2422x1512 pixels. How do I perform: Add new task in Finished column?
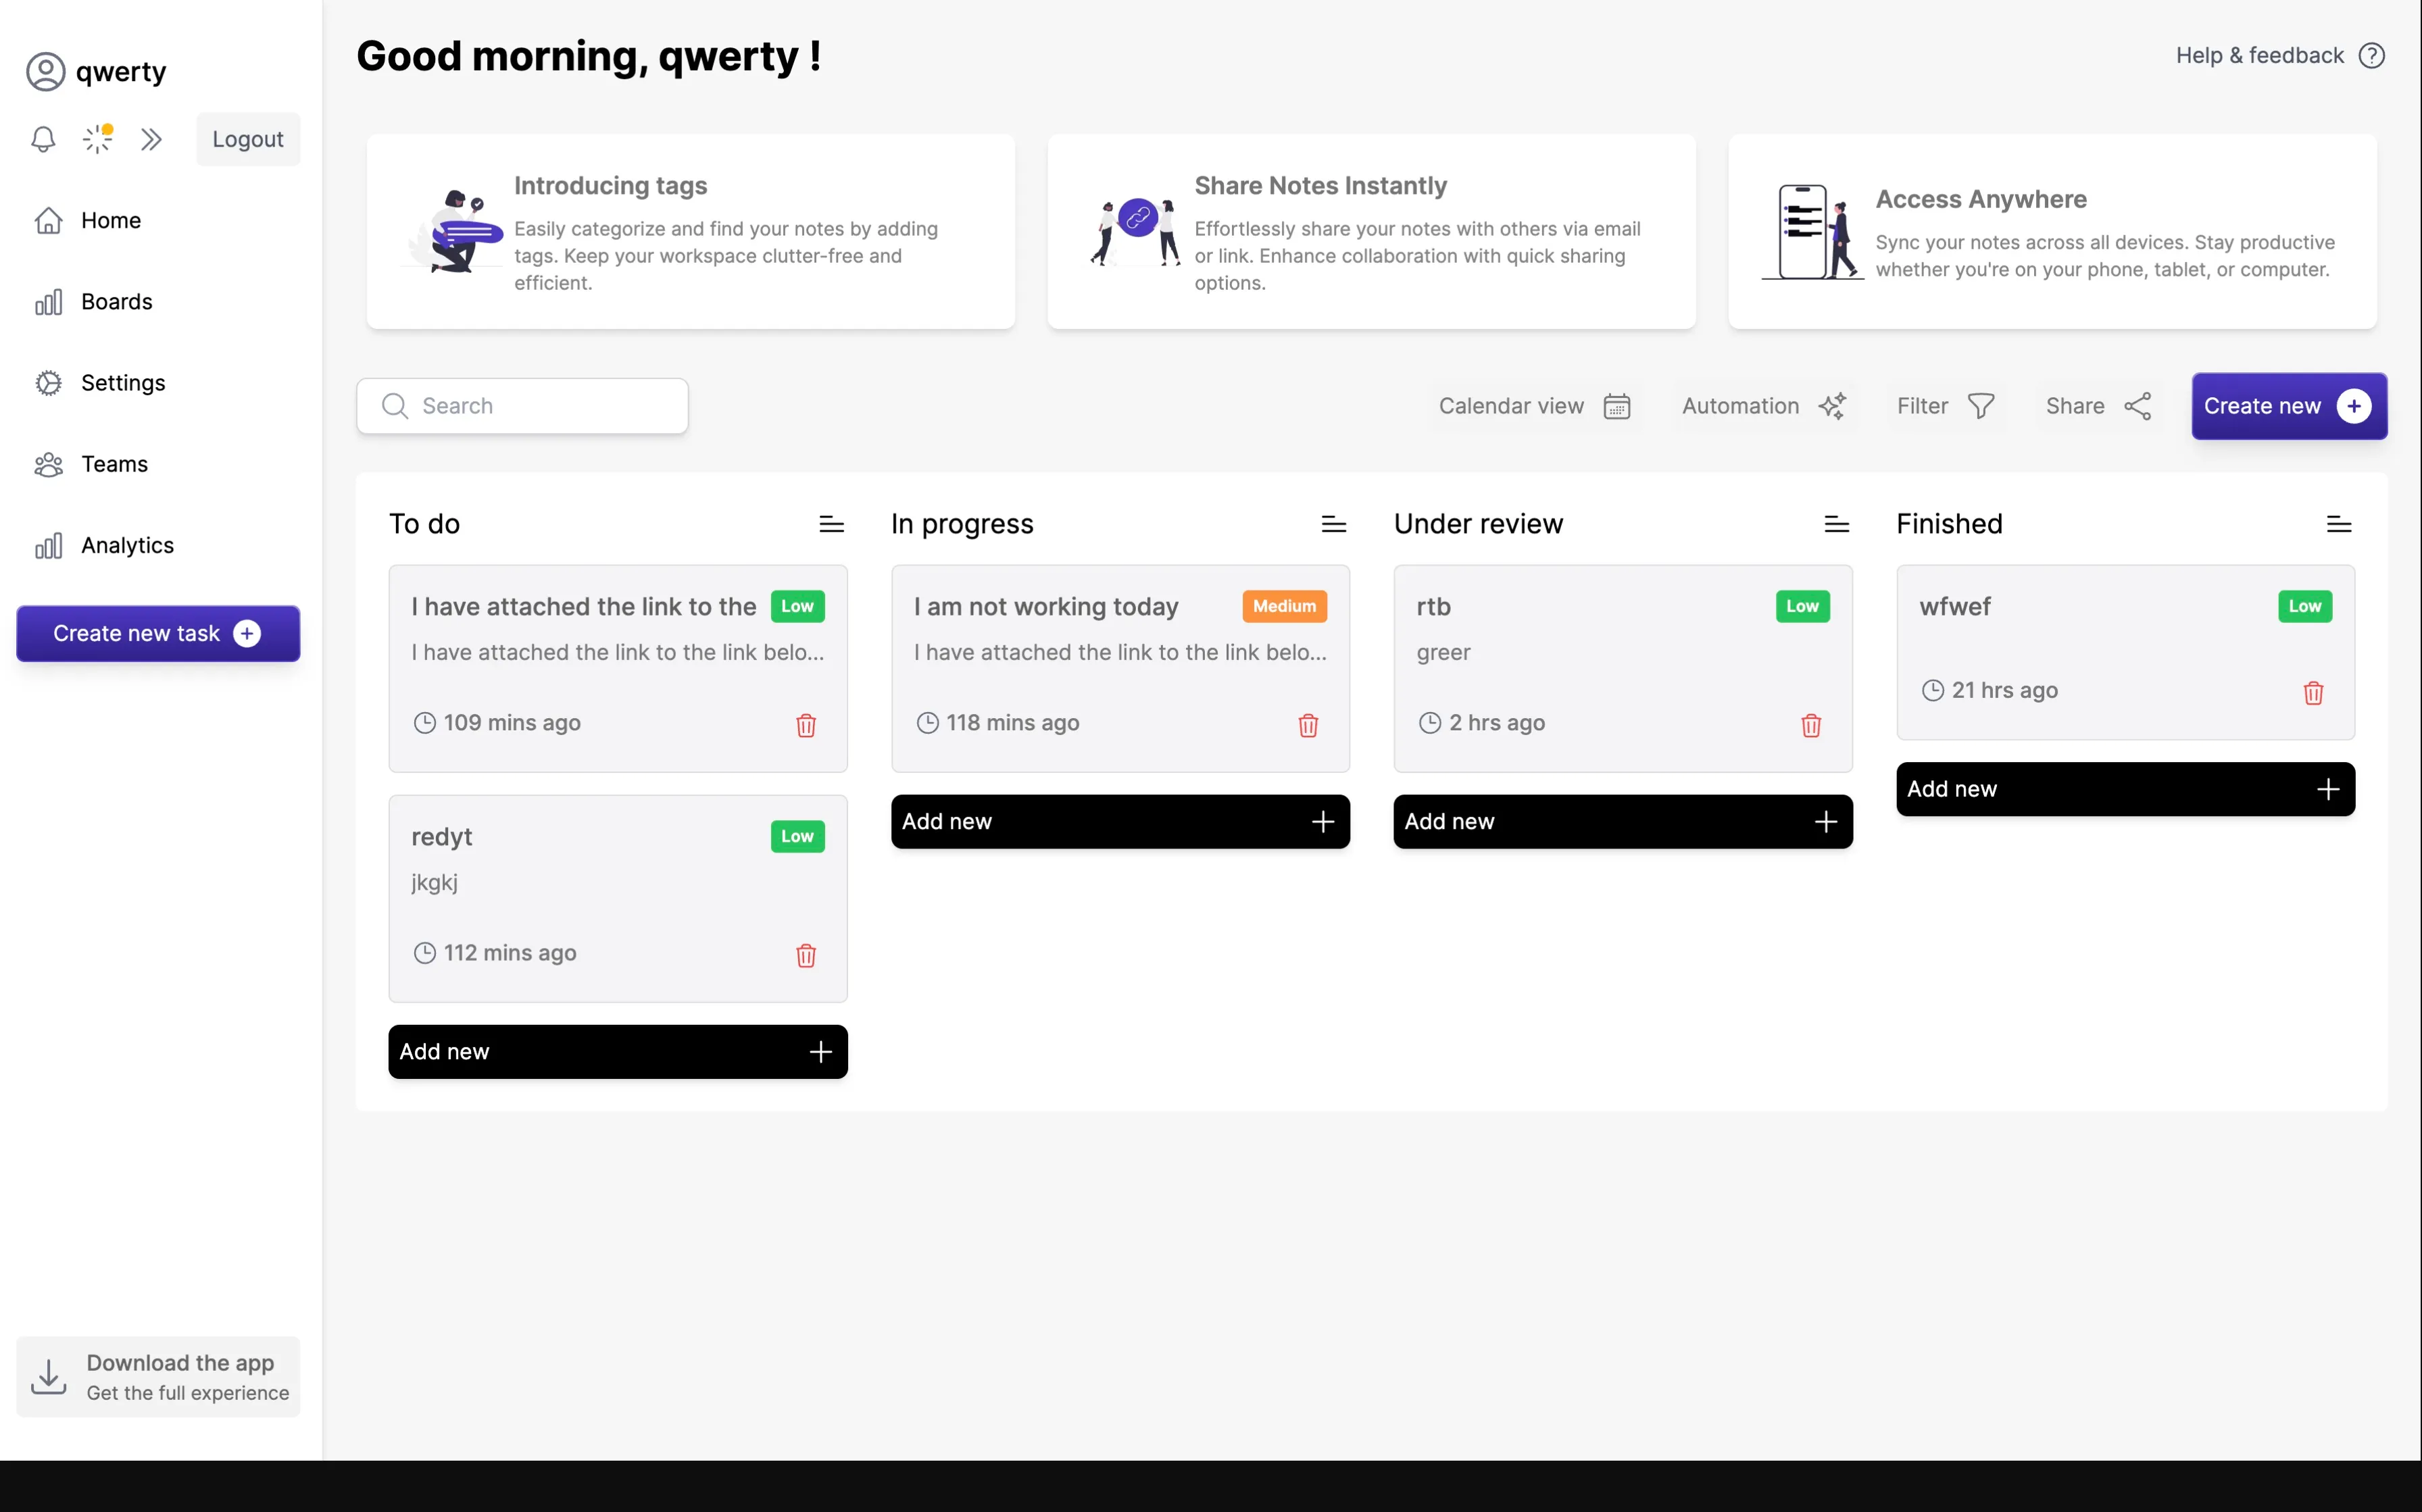[x=2125, y=789]
